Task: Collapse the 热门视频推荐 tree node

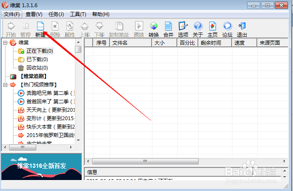Action: coord(5,85)
